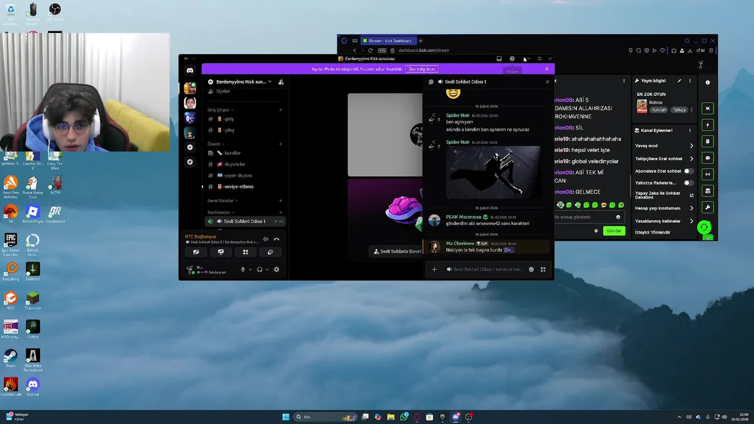Reload the Kick dashboard page
The image size is (754, 424).
click(370, 50)
